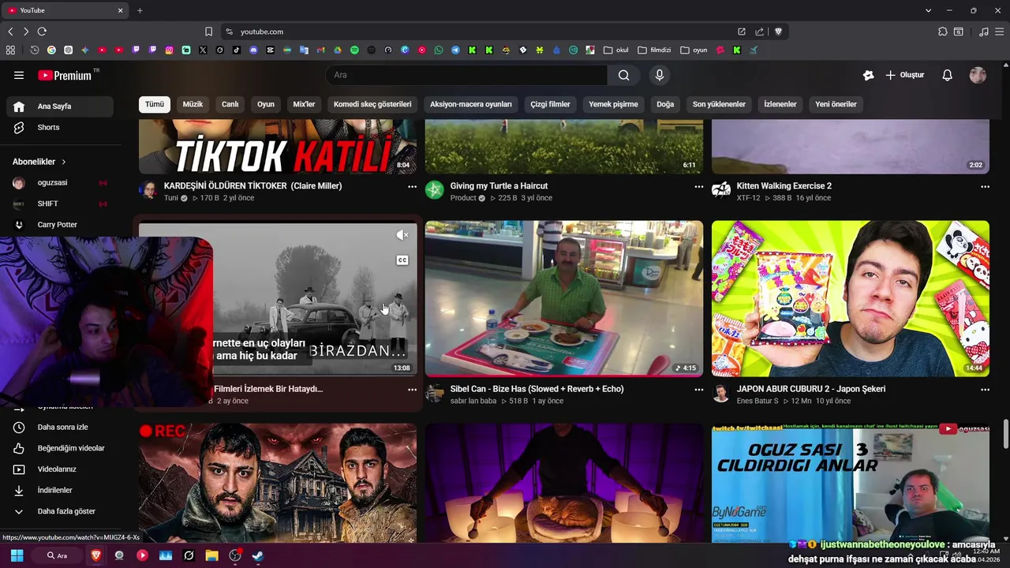Open the Tuni channel name link
This screenshot has height=568, width=1010.
pyautogui.click(x=171, y=198)
